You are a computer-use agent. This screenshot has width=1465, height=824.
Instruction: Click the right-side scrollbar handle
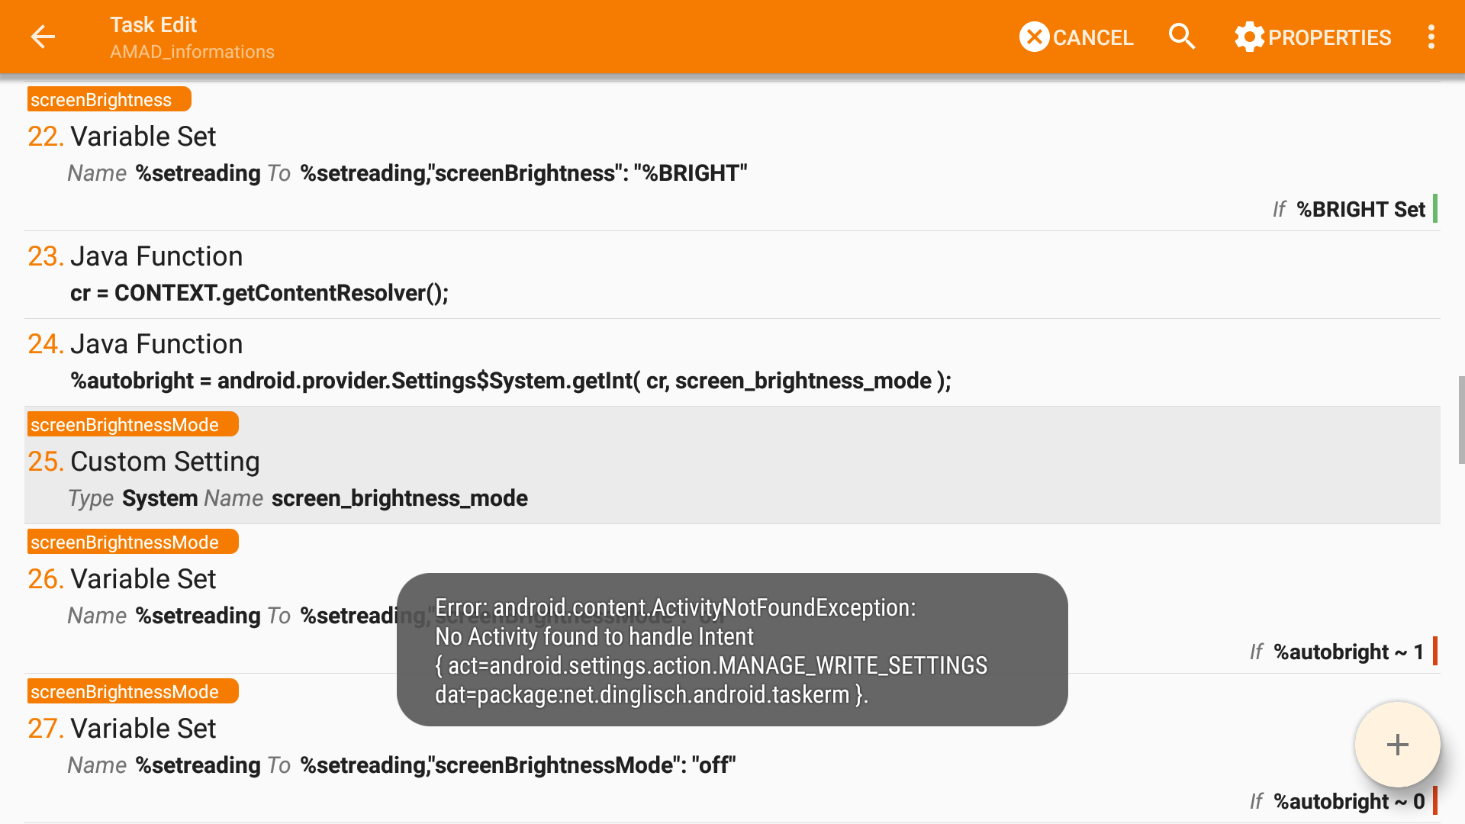pos(1460,420)
